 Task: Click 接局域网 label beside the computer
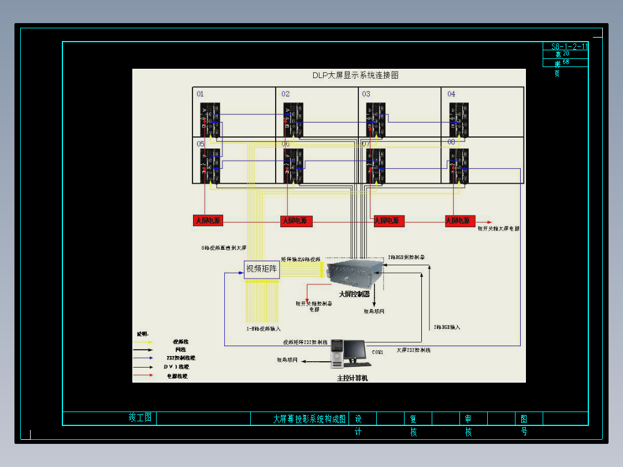tap(287, 359)
